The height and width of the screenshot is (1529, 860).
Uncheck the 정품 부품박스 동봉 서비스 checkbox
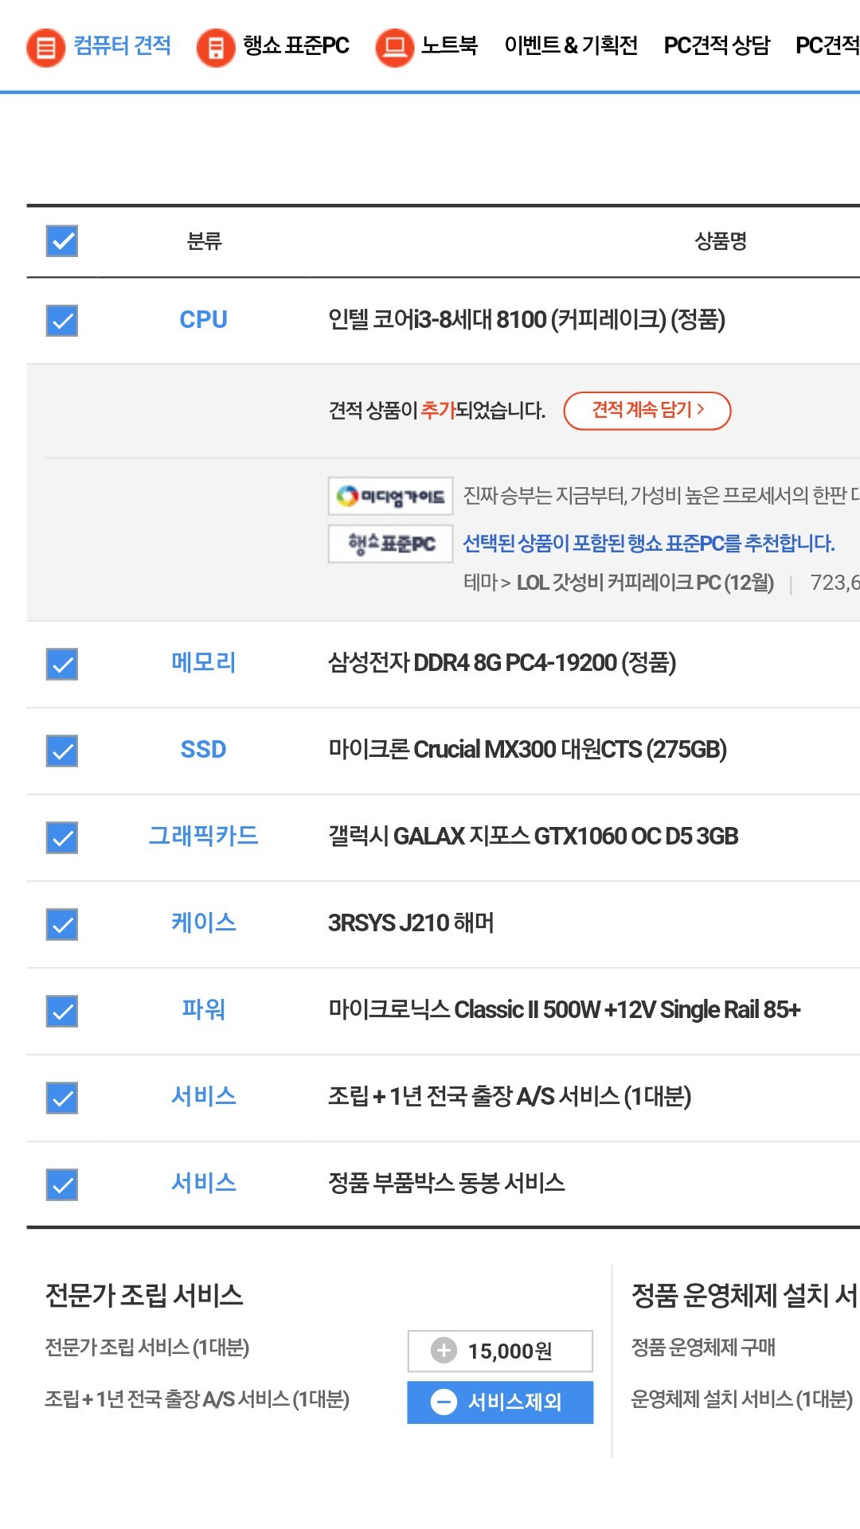62,1184
